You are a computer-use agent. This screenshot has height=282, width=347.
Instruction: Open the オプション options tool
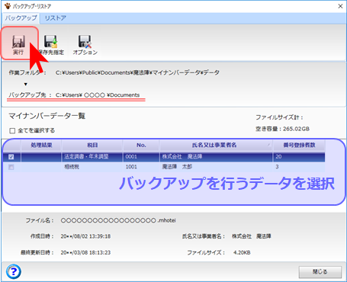[85, 45]
